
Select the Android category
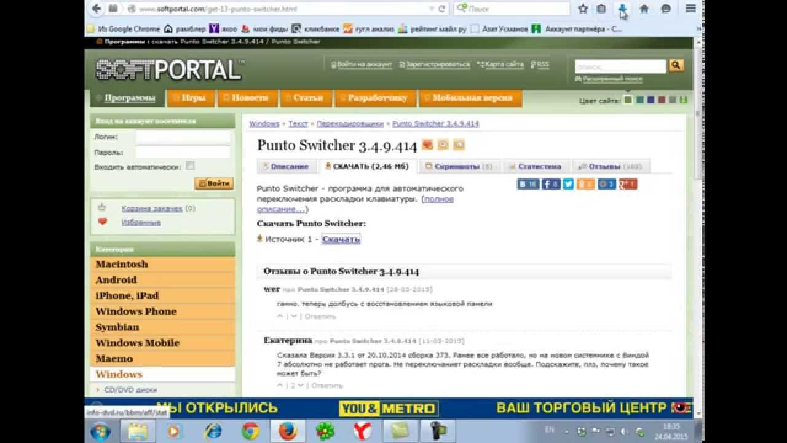tap(162, 280)
